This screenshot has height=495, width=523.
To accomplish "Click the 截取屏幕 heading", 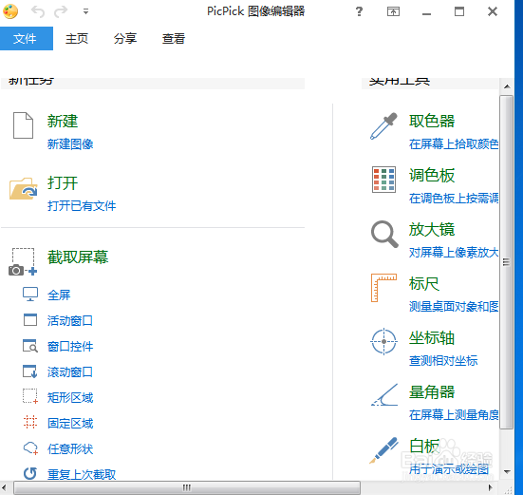I will click(78, 257).
